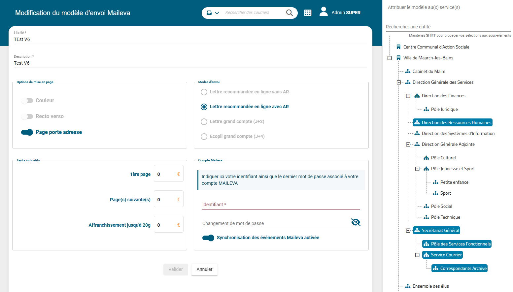Enable the Recto verso toggle
Viewport: 513px width, 292px height.
click(27, 116)
